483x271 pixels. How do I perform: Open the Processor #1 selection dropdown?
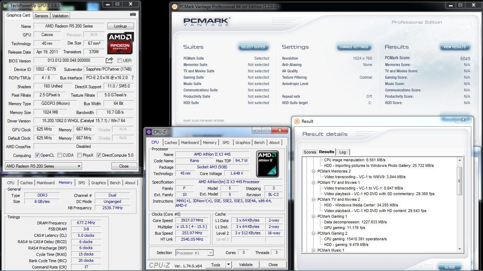[194, 253]
